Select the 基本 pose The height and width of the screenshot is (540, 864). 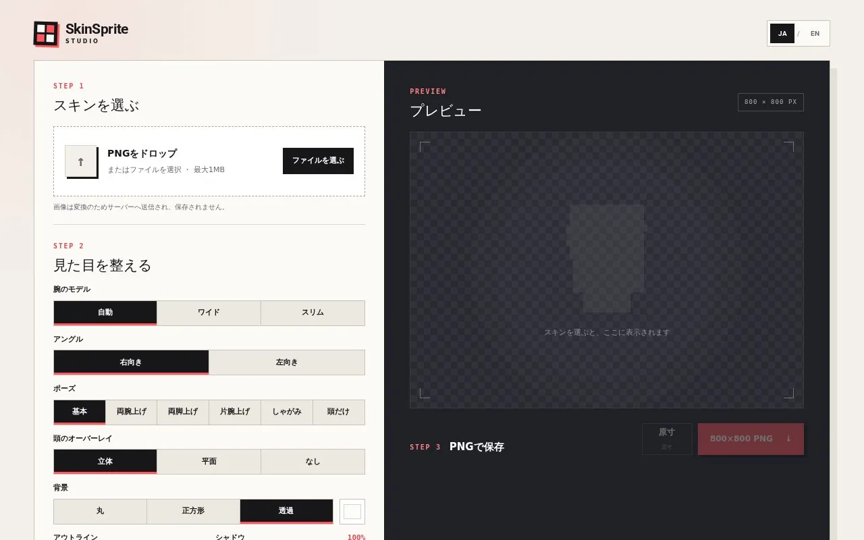click(80, 412)
